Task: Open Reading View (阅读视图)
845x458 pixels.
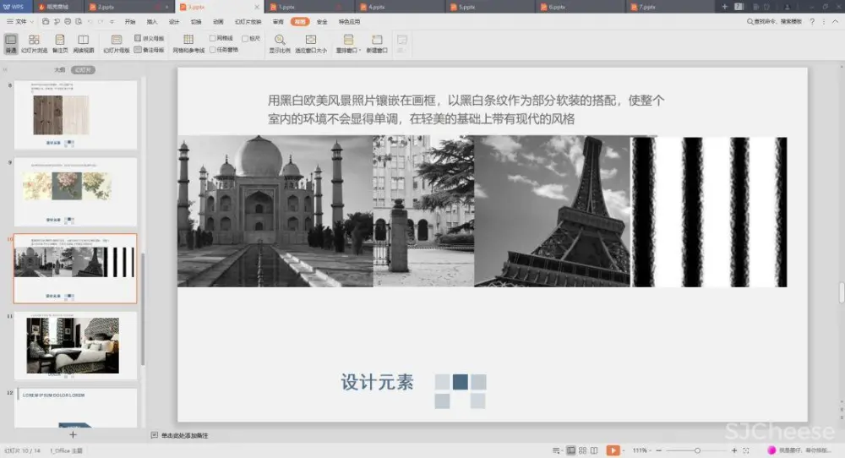Action: 83,44
